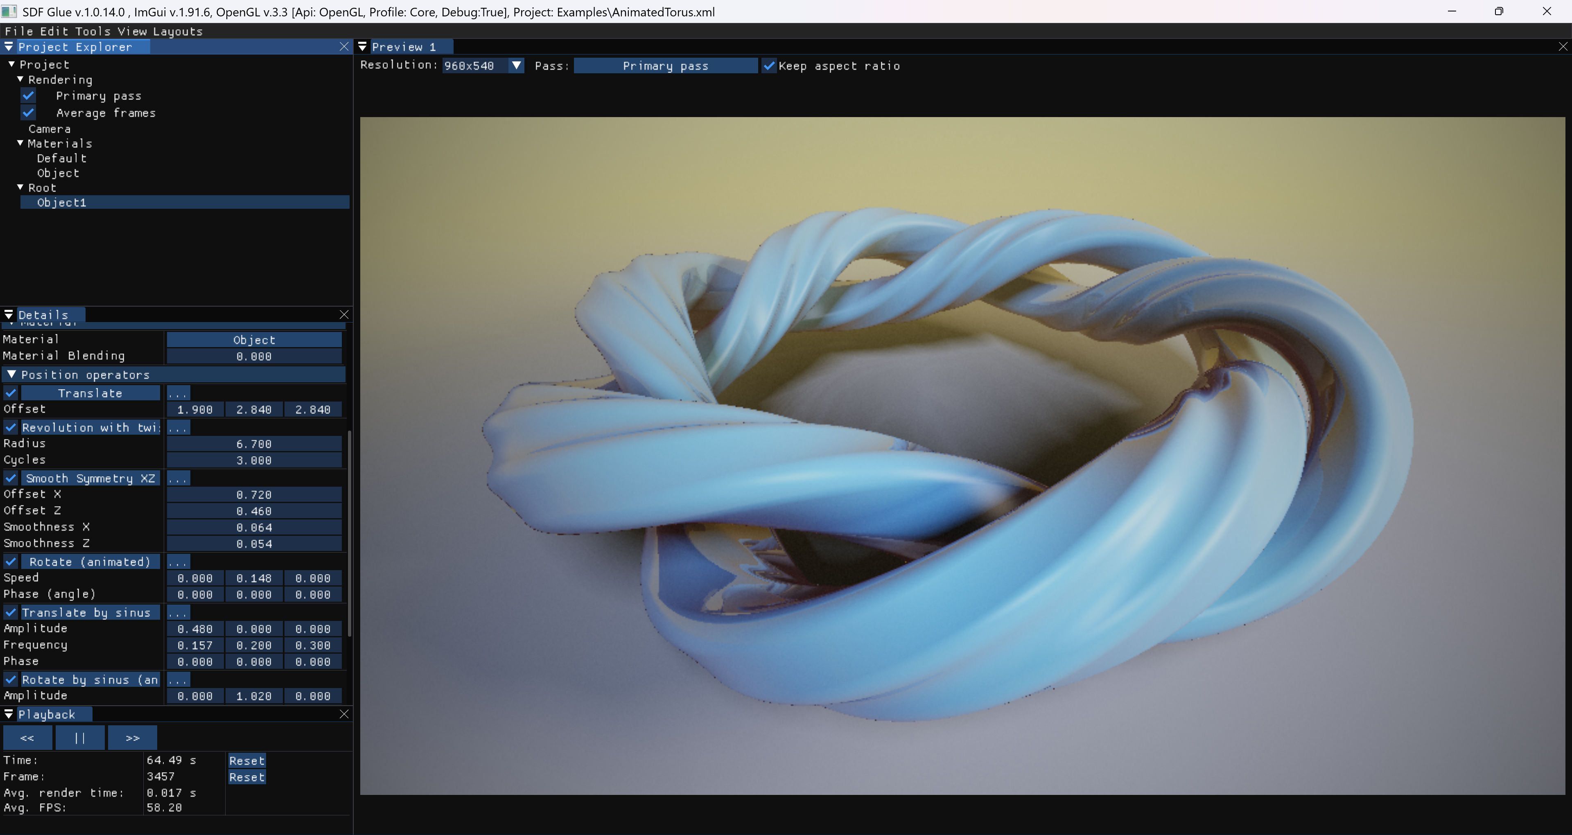Open the Preview 1 panel menu triangle

click(362, 46)
